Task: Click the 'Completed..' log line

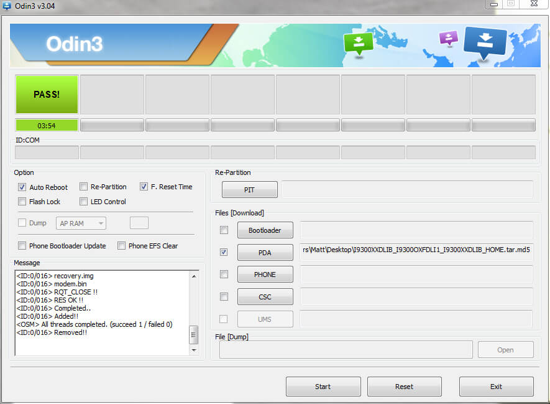Action: click(53, 308)
